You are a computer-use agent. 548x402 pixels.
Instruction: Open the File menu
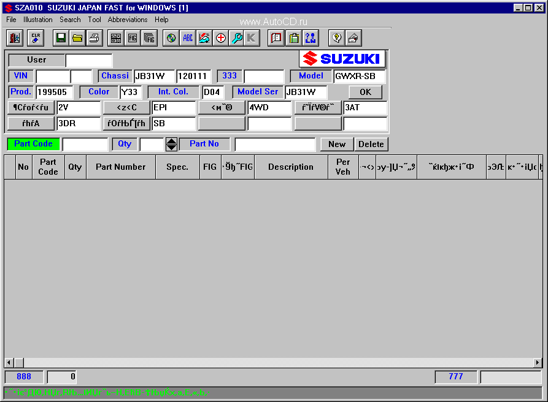(x=11, y=20)
